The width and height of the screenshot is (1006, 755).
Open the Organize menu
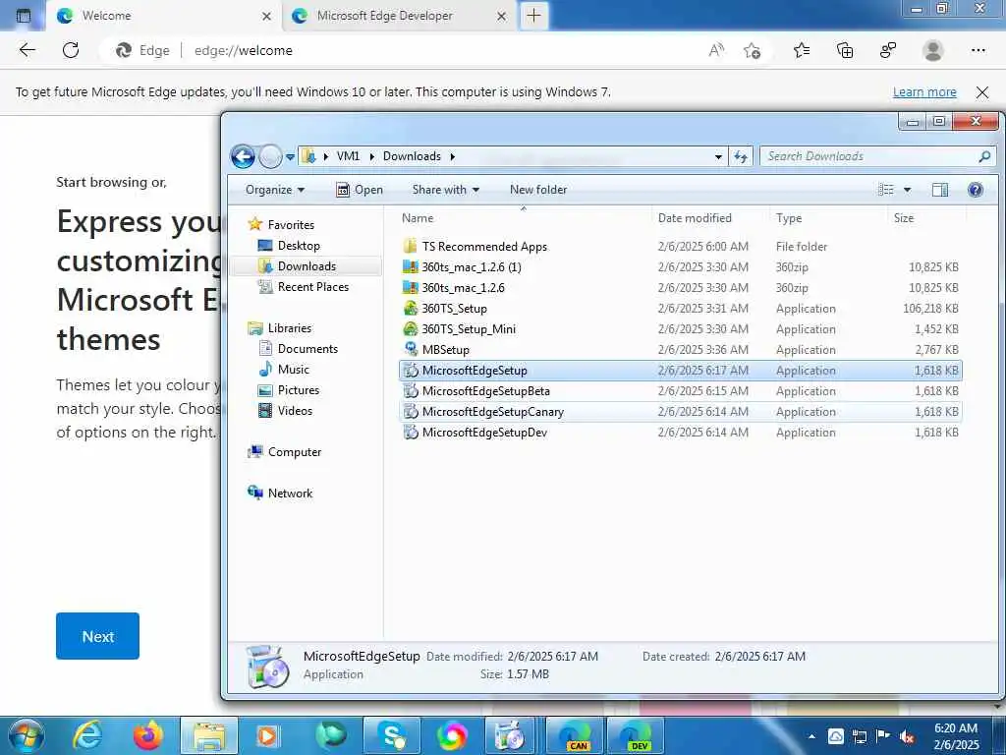[275, 190]
